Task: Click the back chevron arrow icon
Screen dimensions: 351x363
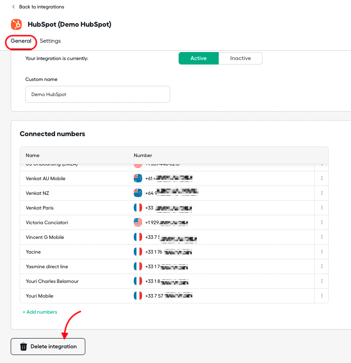Action: [x=13, y=7]
